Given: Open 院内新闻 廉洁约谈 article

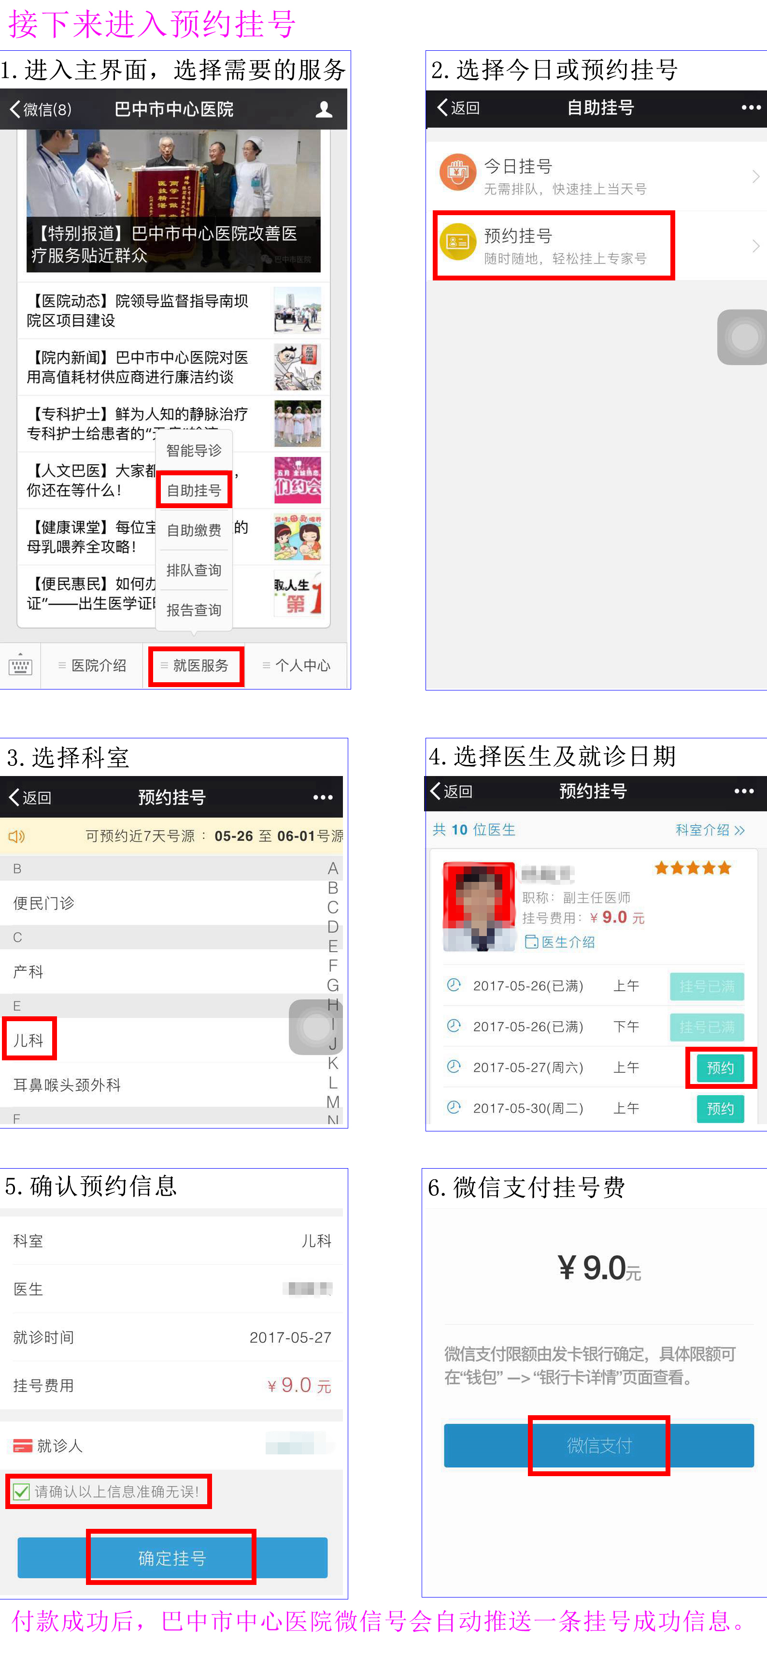Looking at the screenshot, I should pos(173,367).
